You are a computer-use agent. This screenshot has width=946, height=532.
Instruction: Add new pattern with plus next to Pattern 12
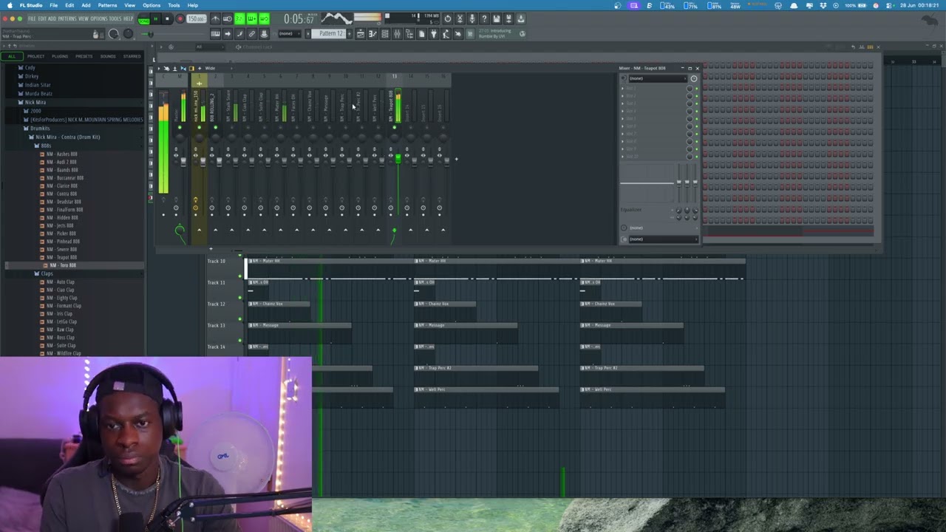(349, 34)
